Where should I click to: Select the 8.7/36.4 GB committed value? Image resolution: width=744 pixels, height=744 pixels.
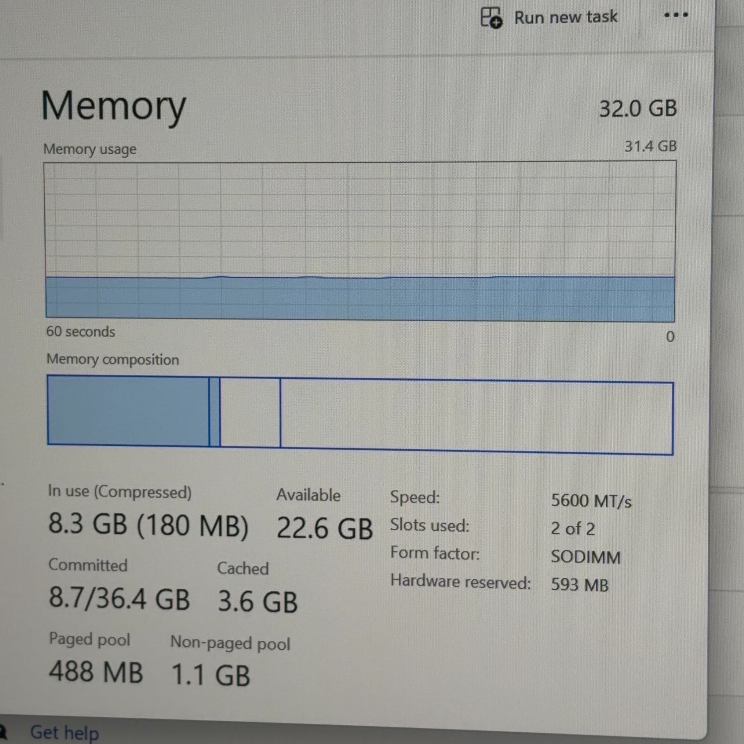119,598
